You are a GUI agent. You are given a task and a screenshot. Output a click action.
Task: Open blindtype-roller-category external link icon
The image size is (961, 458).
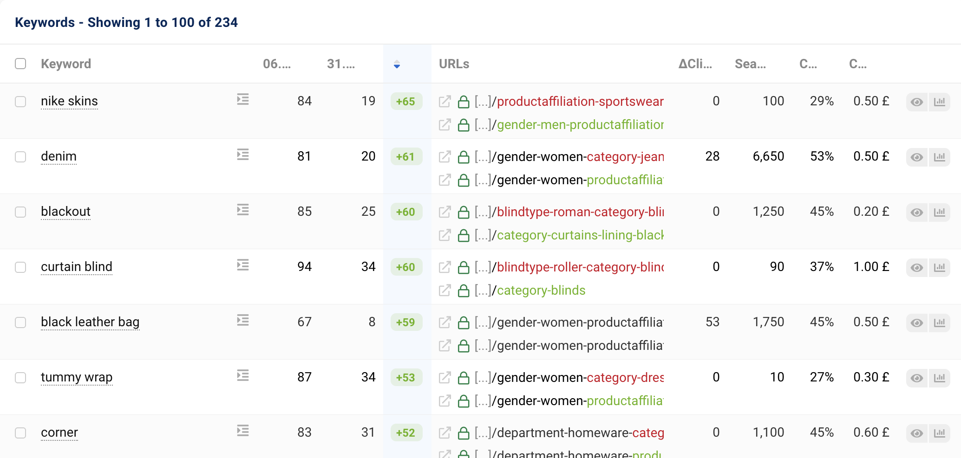[x=445, y=267]
